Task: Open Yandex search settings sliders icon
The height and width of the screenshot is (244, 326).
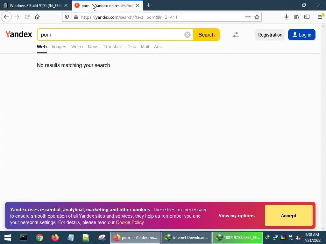Action: [x=236, y=35]
